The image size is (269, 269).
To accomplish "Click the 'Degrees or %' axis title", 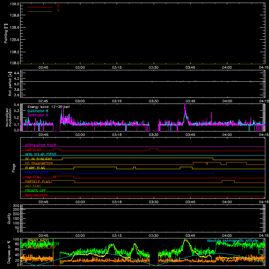I will pos(9,252).
